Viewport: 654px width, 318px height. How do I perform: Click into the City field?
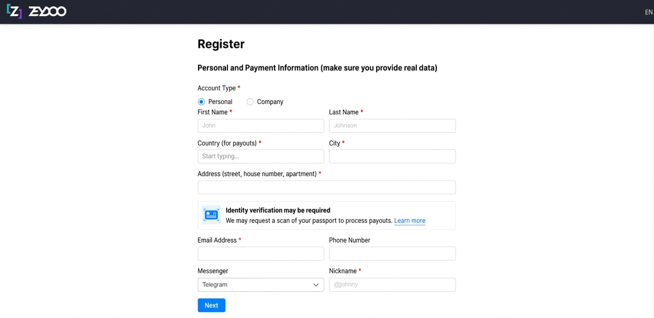(x=392, y=156)
